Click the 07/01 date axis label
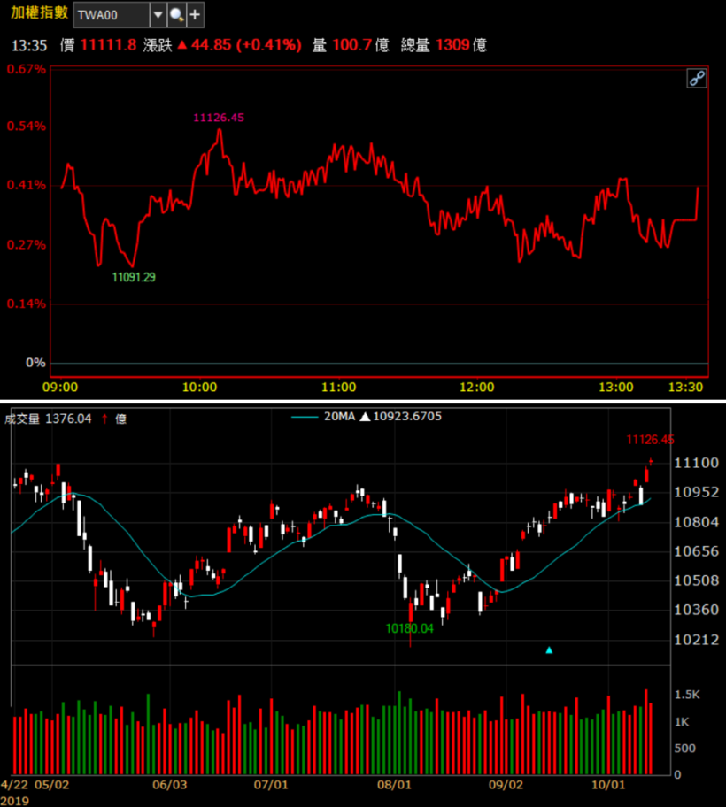Viewport: 726px width, 807px height. 271,785
